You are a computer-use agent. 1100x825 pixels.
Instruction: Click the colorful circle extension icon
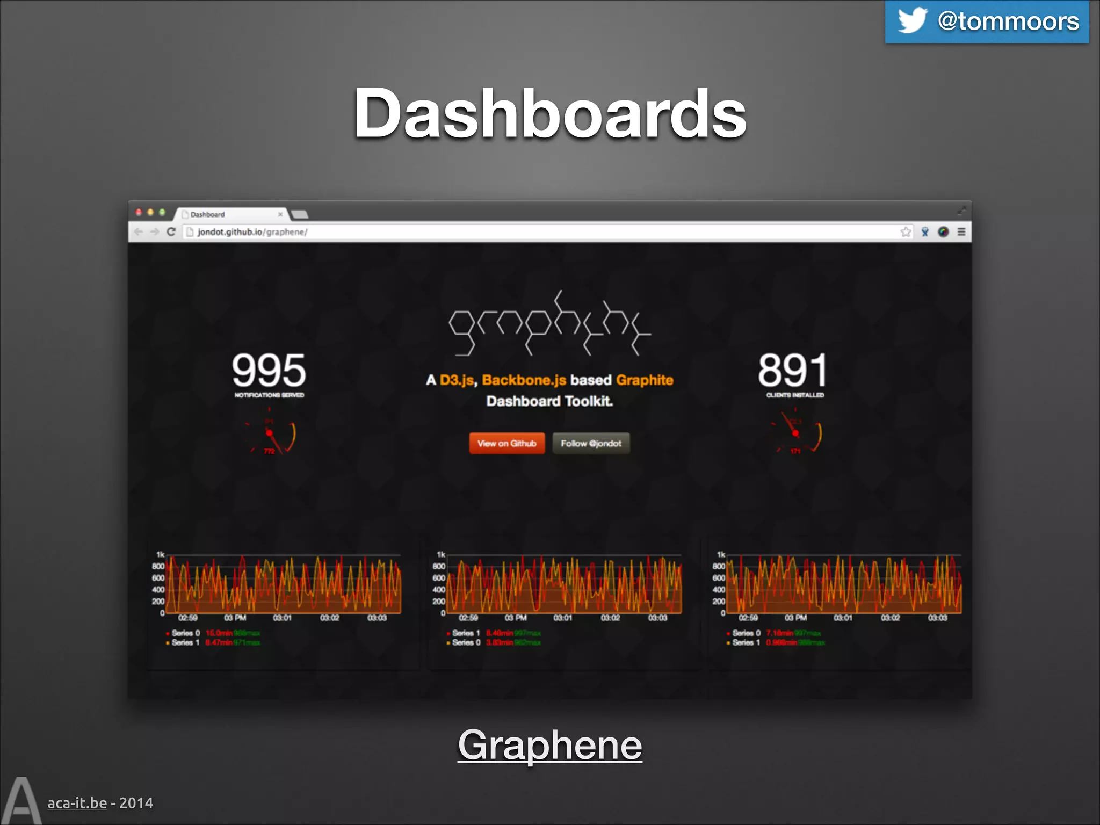[943, 232]
